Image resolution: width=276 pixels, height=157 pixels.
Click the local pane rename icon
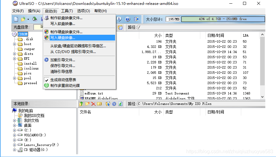tap(100, 104)
